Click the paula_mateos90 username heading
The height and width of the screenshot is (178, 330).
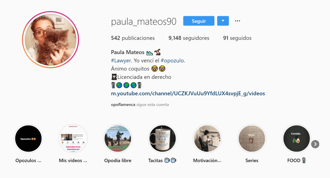tap(143, 22)
